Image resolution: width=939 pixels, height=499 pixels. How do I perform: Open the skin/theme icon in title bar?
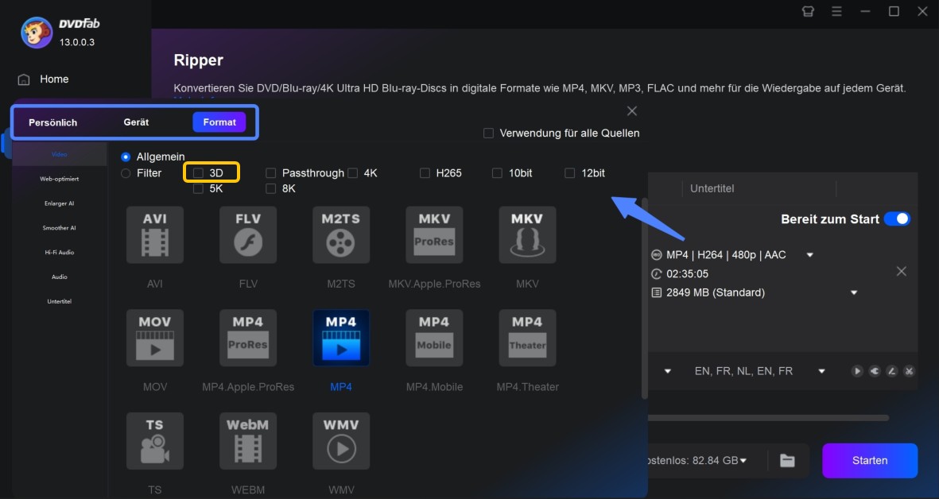tap(808, 11)
